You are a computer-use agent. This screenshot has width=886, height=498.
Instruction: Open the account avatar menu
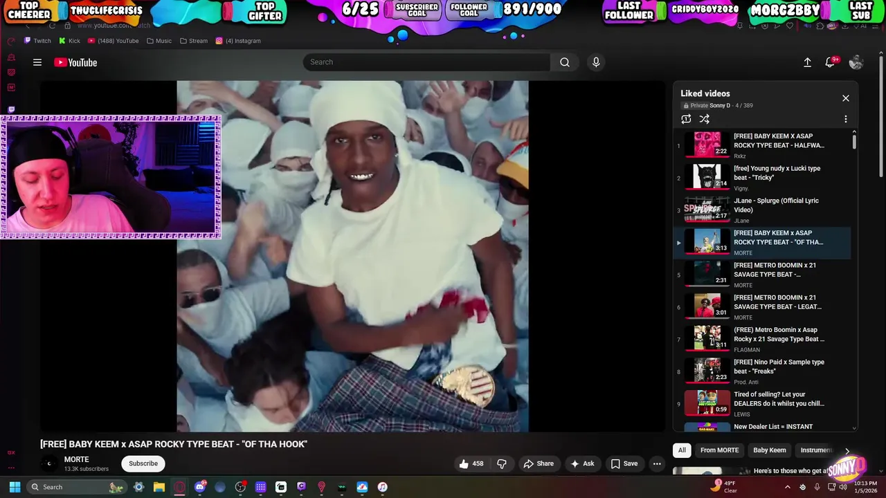pyautogui.click(x=856, y=62)
